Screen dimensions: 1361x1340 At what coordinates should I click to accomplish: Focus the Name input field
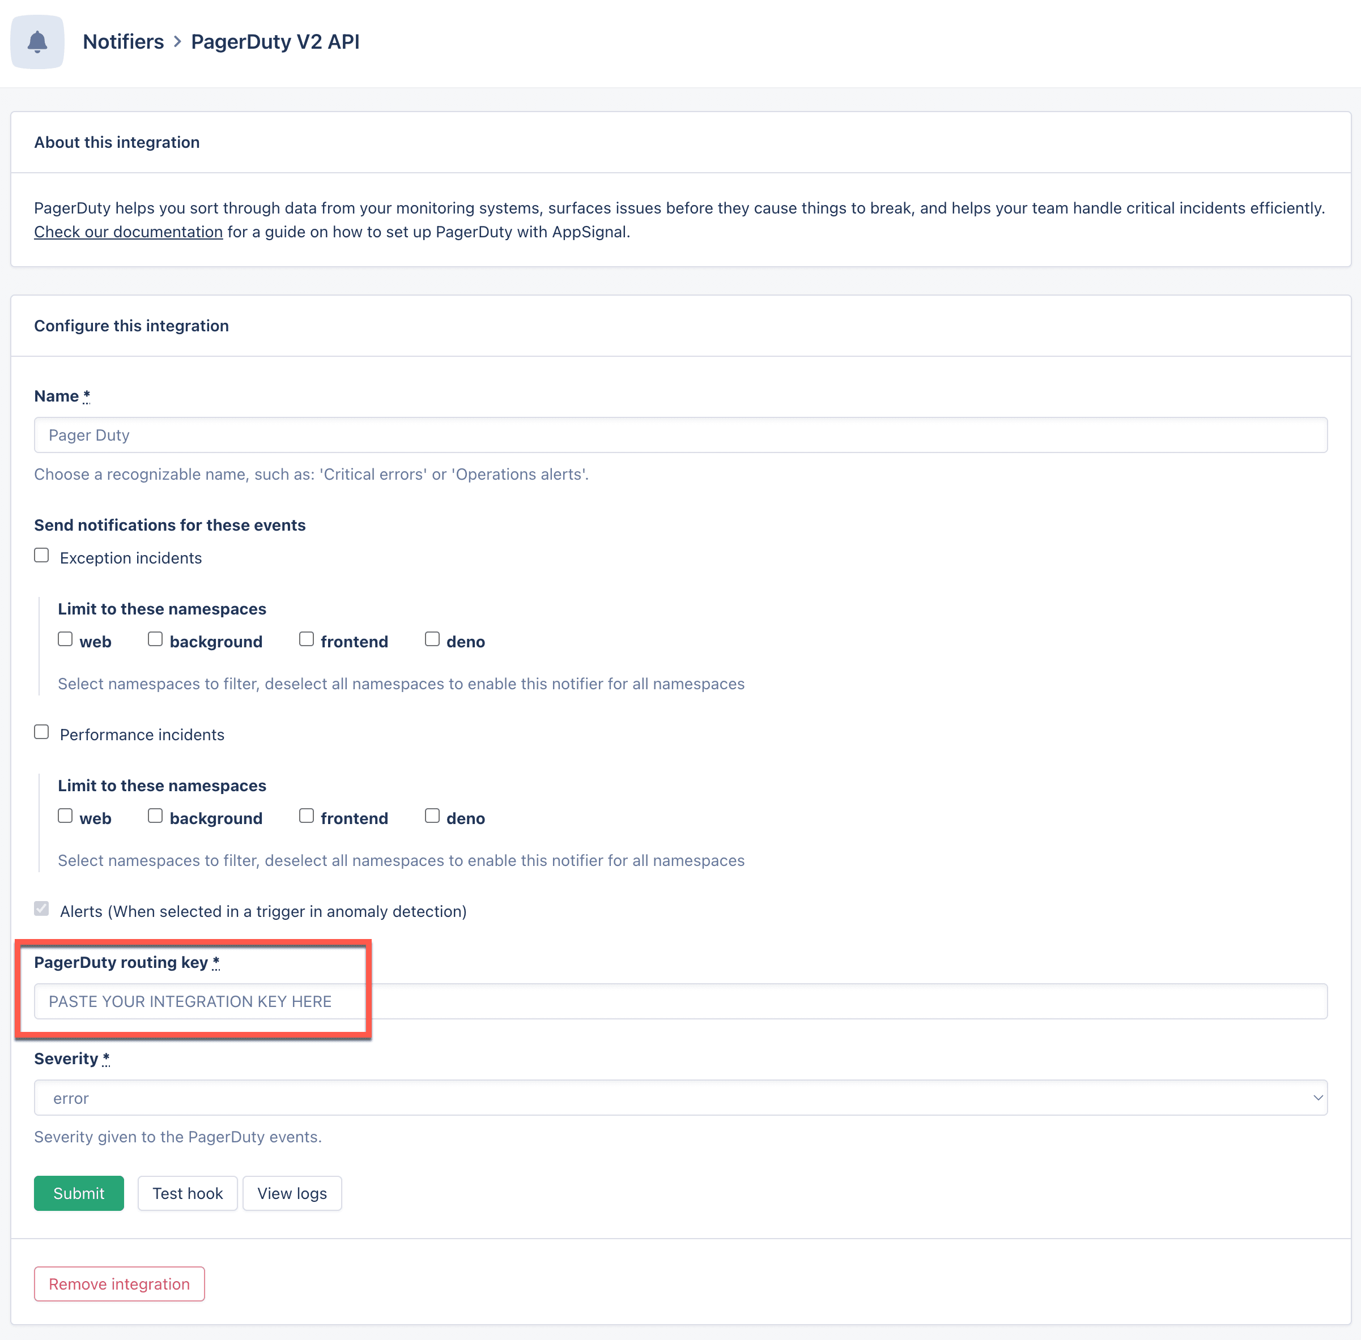680,435
